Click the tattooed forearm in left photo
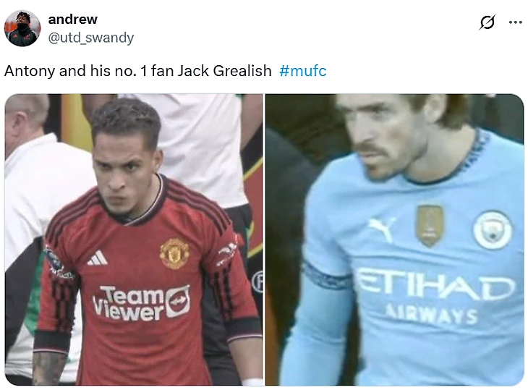Image resolution: width=528 pixels, height=390 pixels. pos(49,368)
